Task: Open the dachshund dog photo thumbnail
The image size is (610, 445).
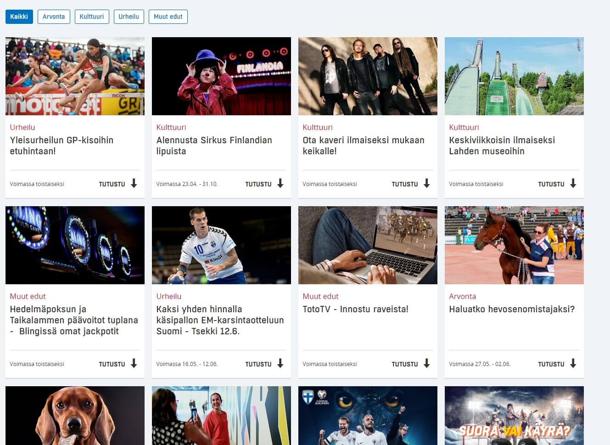Action: (75, 416)
